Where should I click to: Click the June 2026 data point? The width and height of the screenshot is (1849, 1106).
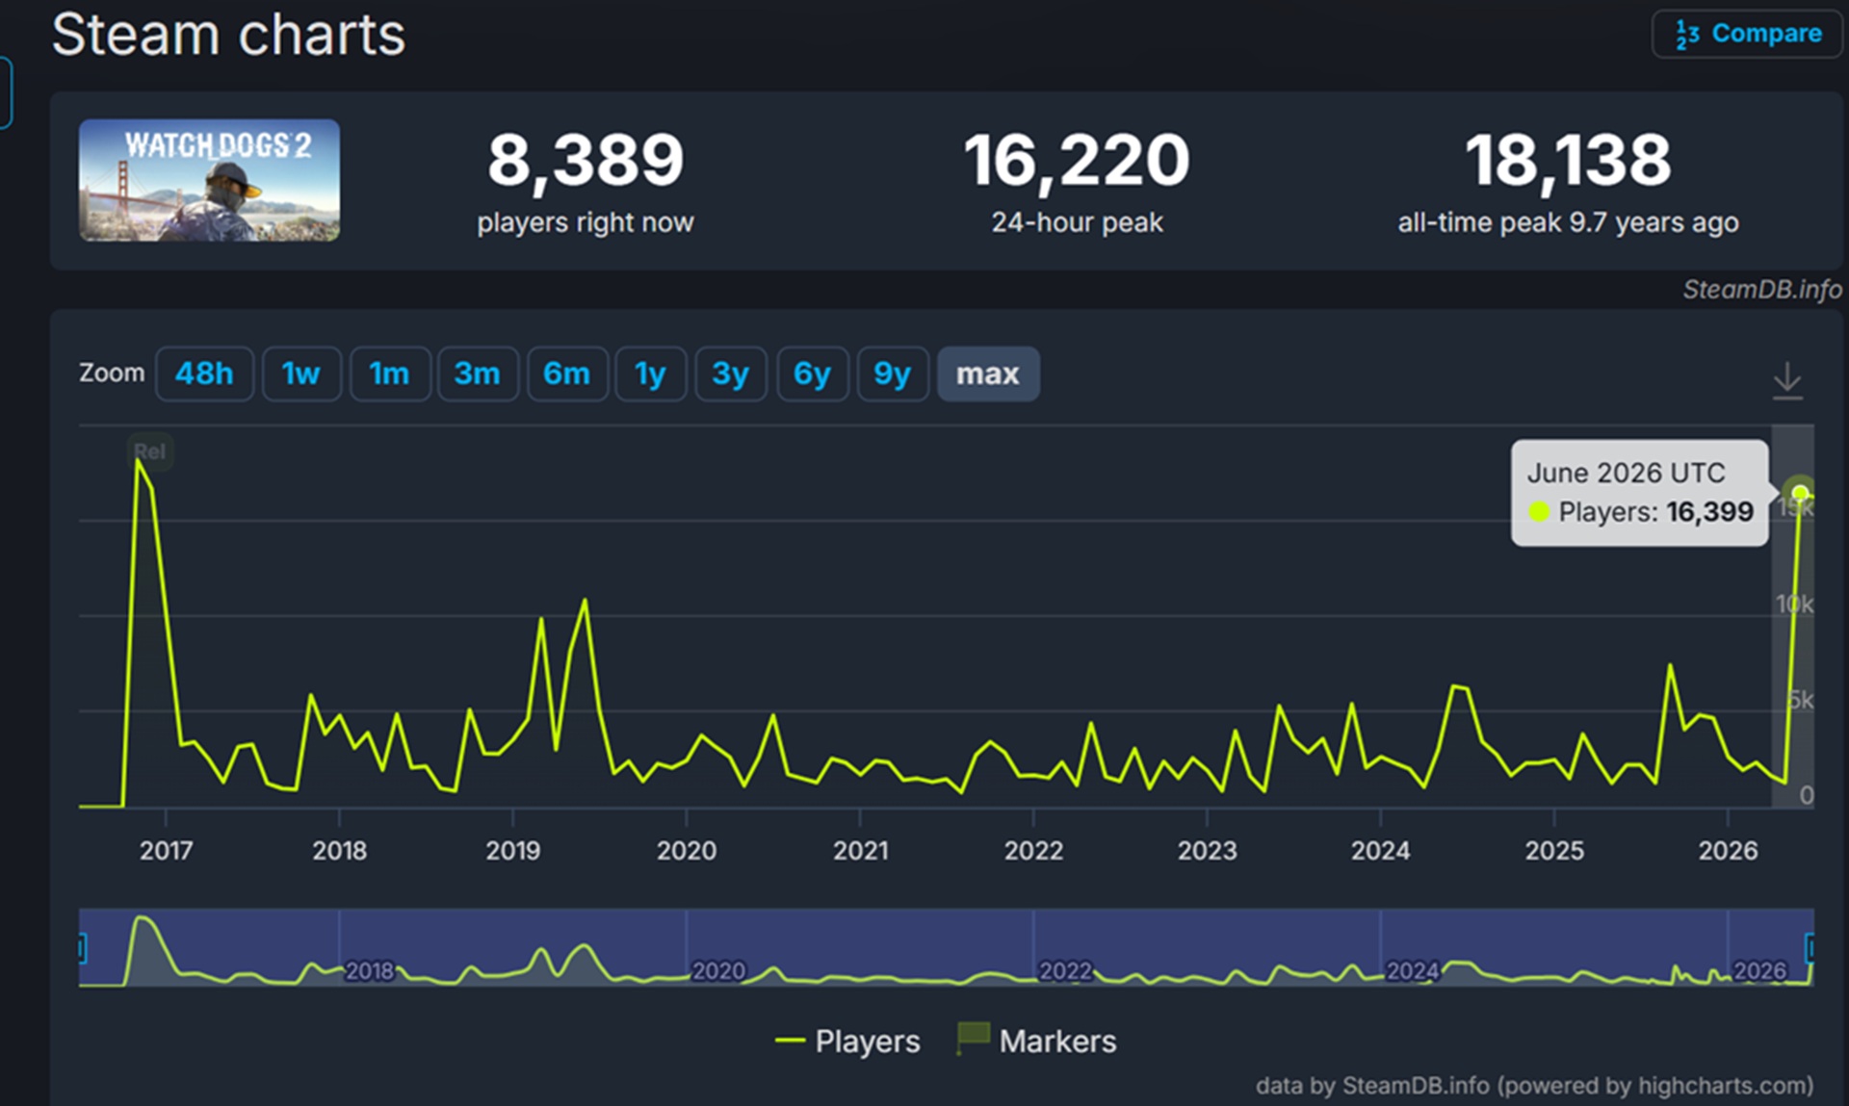pyautogui.click(x=1799, y=493)
